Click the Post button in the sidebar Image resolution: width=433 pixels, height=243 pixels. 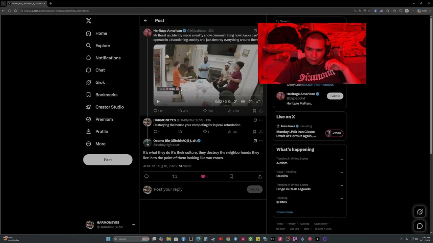pyautogui.click(x=108, y=160)
